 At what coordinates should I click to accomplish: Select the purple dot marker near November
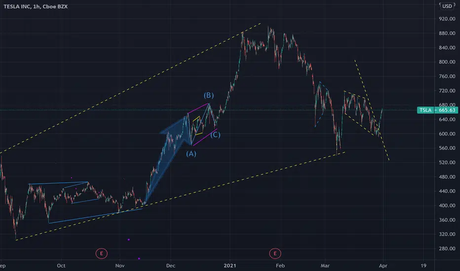pos(129,239)
